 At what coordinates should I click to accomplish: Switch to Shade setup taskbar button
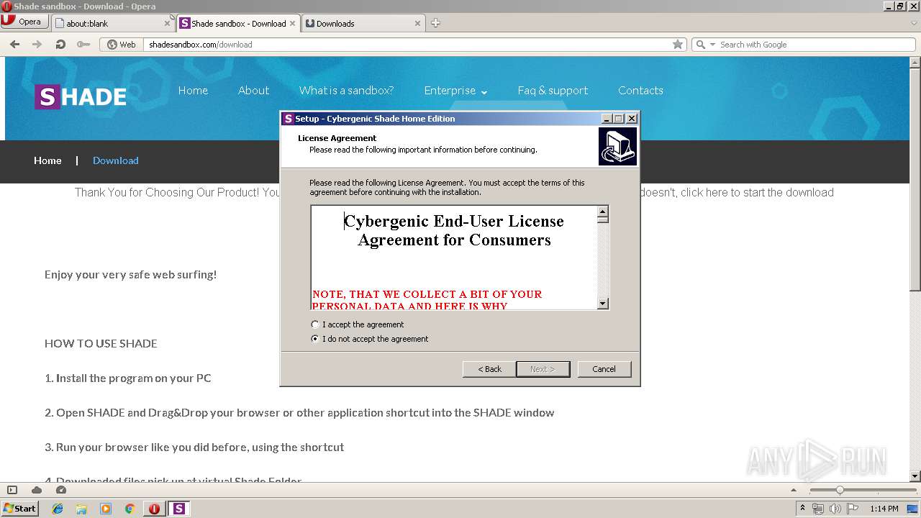pos(178,509)
